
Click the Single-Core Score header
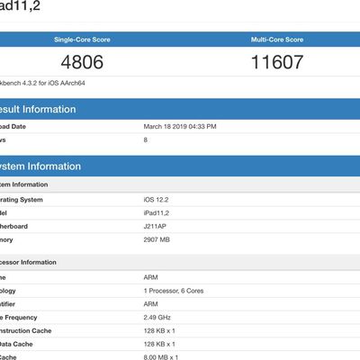click(82, 40)
